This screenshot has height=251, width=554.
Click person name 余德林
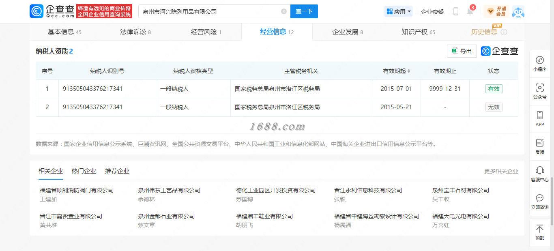pyautogui.click(x=146, y=199)
